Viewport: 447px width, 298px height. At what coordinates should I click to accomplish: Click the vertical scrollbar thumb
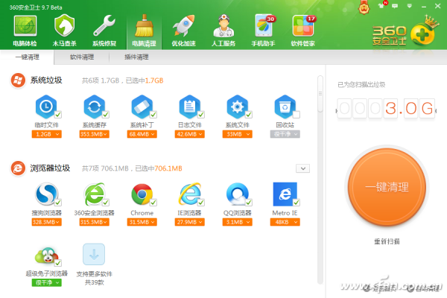point(320,94)
